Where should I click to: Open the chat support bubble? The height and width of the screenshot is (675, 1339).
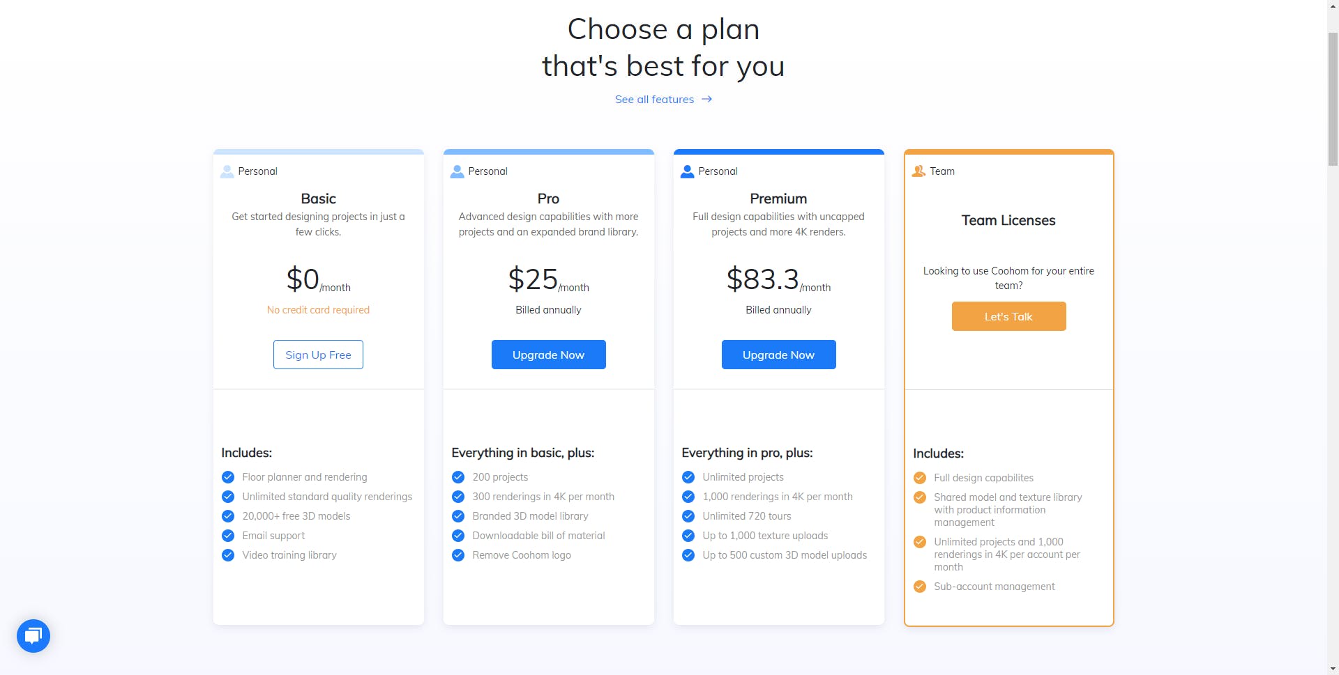pos(33,635)
